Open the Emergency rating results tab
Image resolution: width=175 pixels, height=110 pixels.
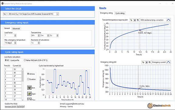[106, 13]
